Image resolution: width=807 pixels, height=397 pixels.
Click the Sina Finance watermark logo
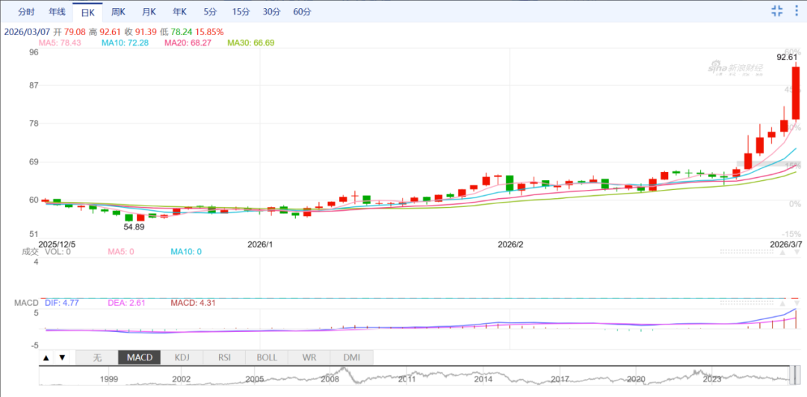click(x=735, y=69)
